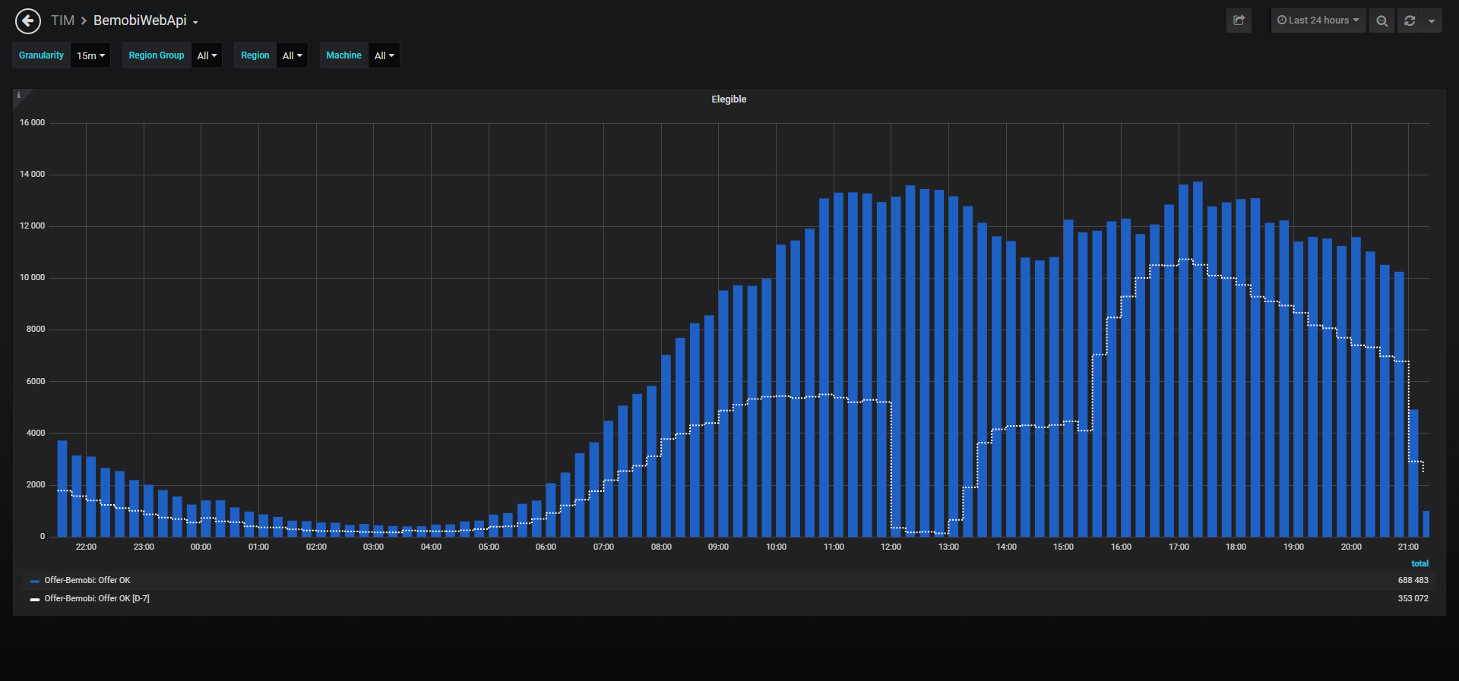Open the Machine All dropdown
Viewport: 1459px width, 681px height.
[384, 55]
